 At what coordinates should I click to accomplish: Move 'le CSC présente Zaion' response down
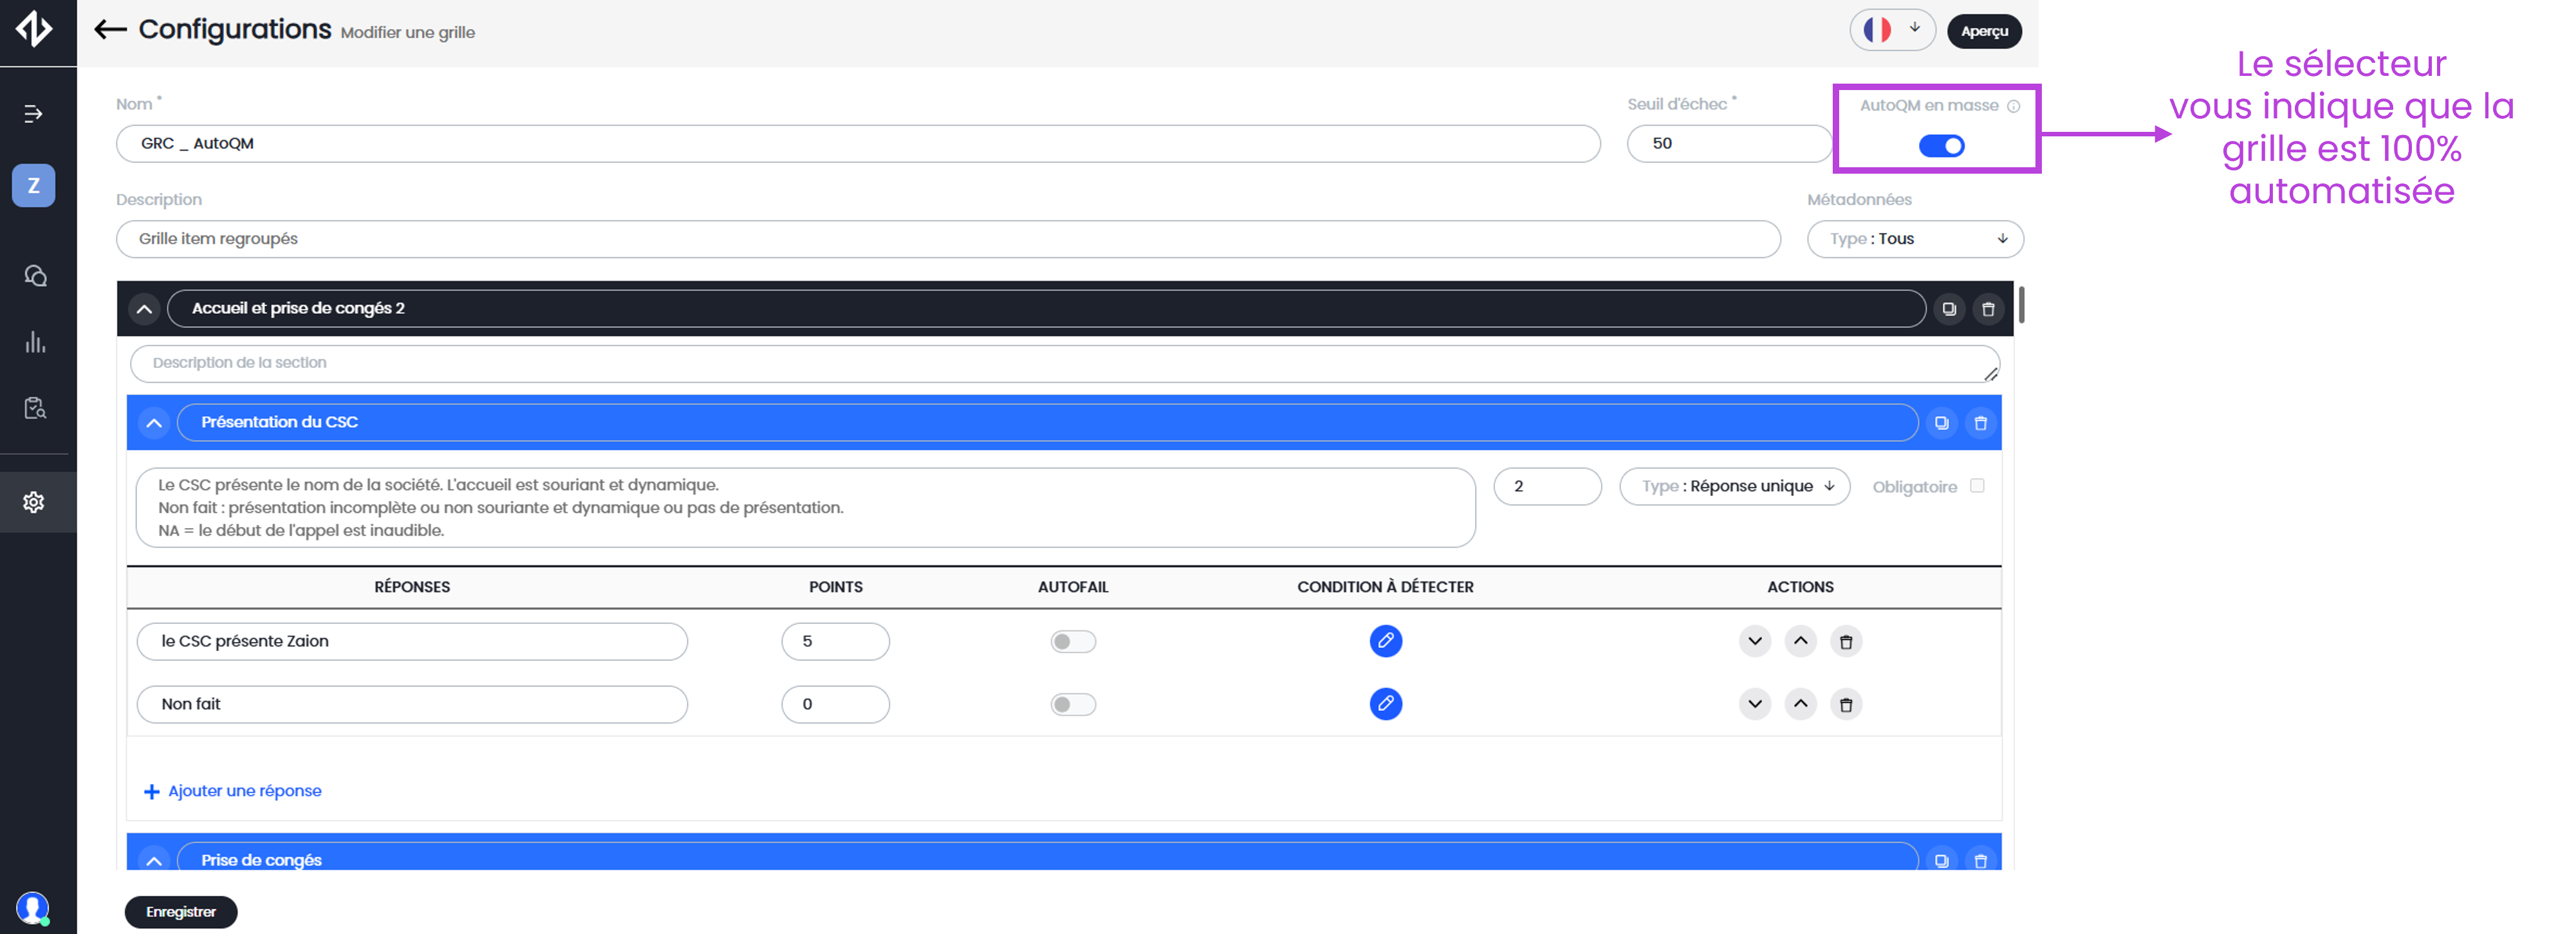1755,641
